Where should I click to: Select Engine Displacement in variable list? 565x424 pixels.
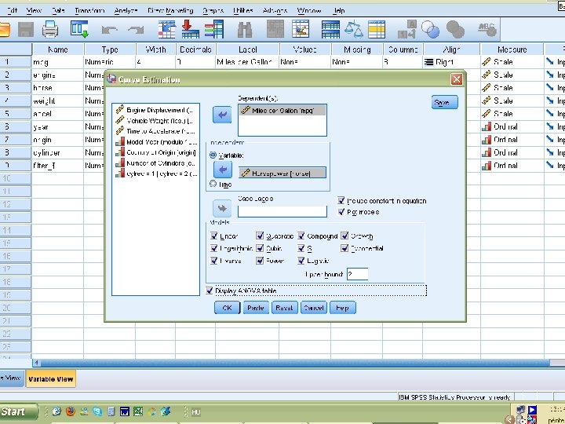coord(155,110)
